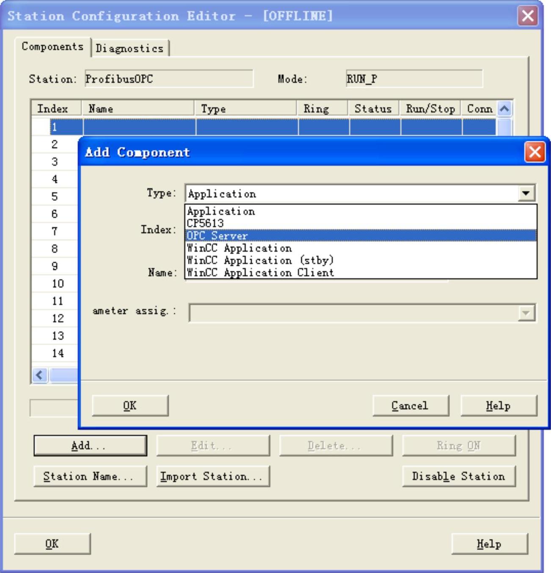Image resolution: width=551 pixels, height=573 pixels.
Task: Cancel the Add Component dialog
Action: (410, 406)
